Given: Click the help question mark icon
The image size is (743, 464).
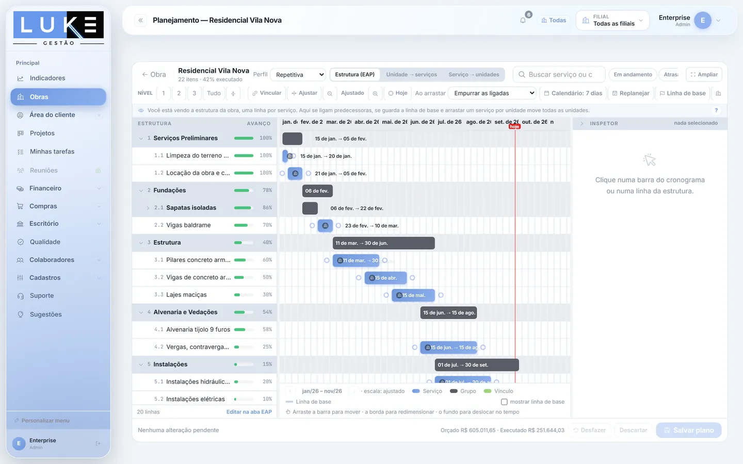Looking at the screenshot, I should click(x=716, y=110).
